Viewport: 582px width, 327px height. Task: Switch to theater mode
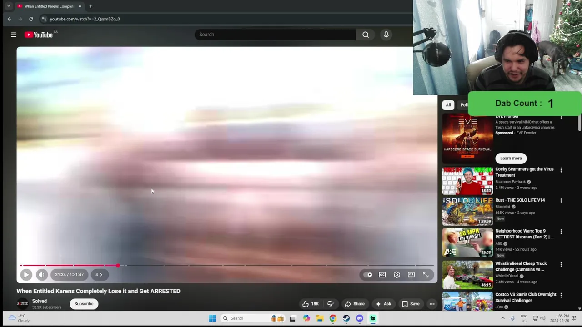[411, 275]
